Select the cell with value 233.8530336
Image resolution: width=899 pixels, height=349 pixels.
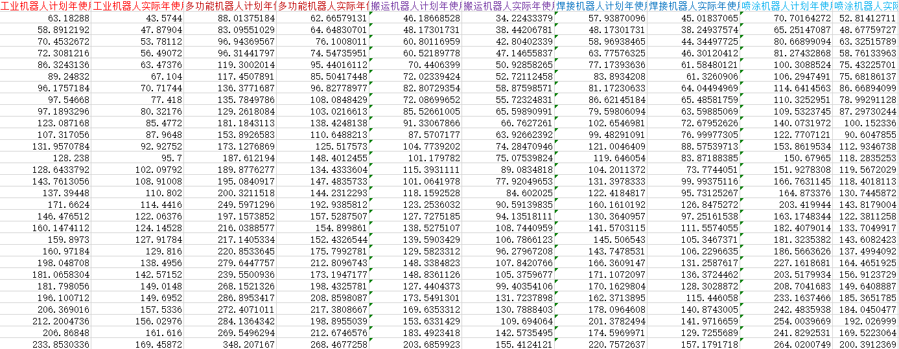[x=45, y=344]
